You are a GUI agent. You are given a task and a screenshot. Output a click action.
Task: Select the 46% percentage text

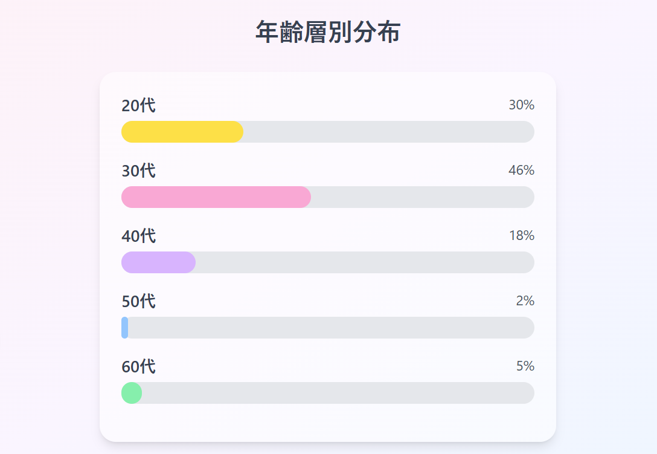[x=521, y=170]
